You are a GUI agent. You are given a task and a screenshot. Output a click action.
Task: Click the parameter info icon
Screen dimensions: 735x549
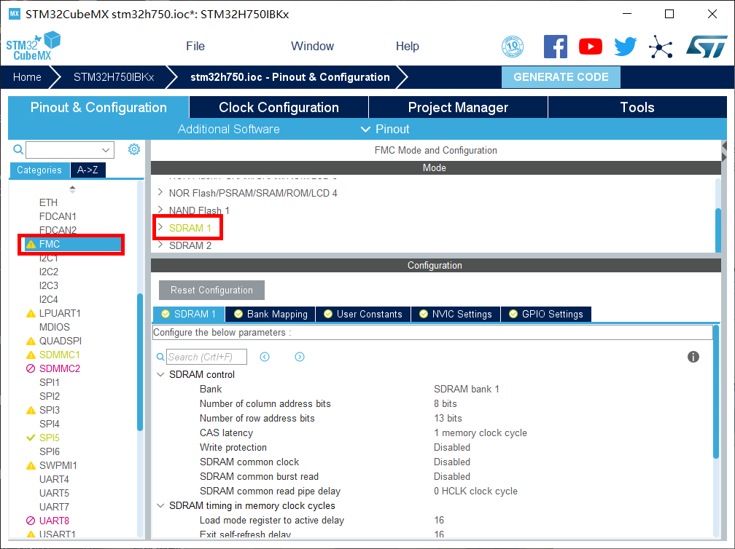coord(693,357)
